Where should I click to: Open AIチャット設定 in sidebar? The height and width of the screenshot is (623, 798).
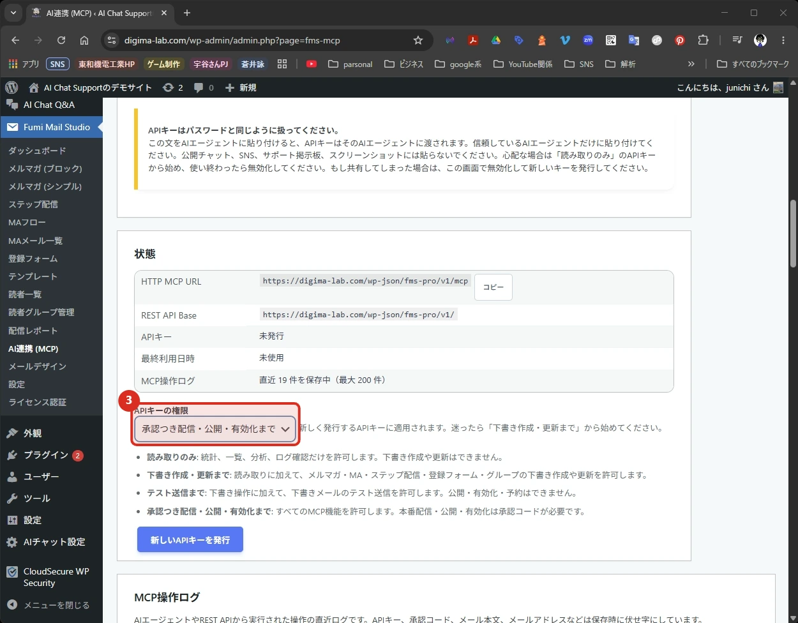coord(51,542)
